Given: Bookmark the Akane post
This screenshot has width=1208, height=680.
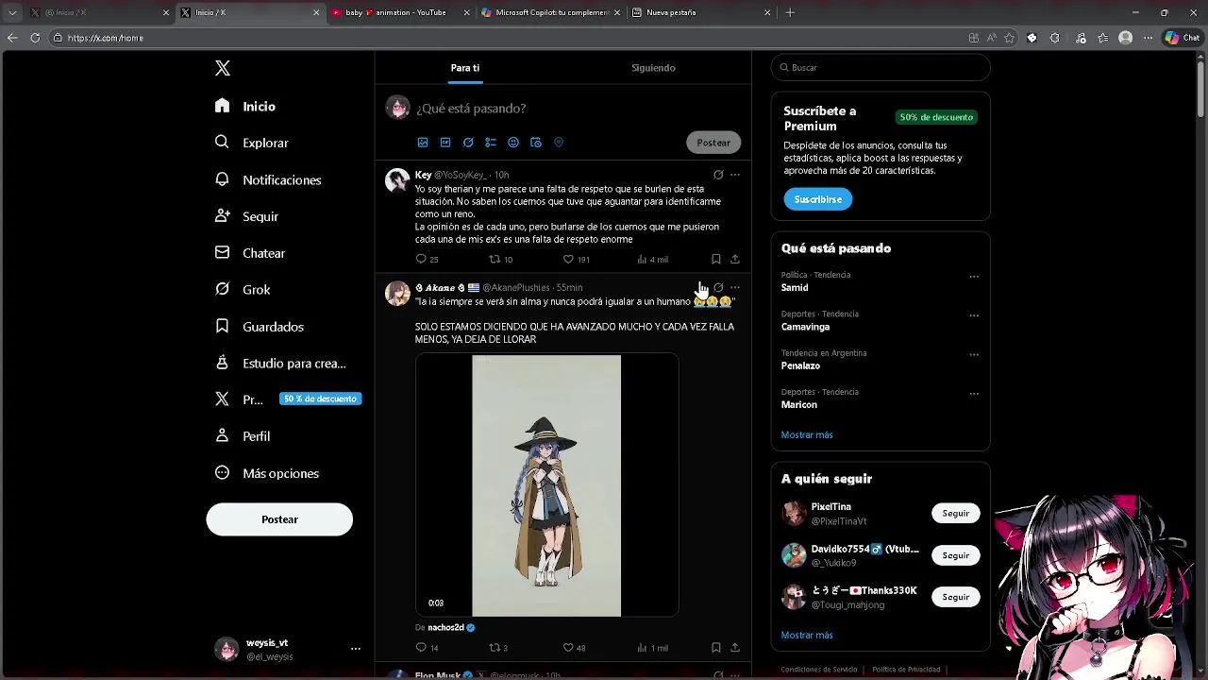Looking at the screenshot, I should (x=716, y=648).
